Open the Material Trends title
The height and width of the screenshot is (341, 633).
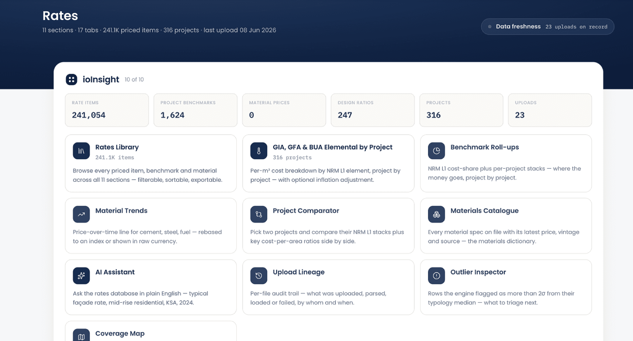point(121,211)
